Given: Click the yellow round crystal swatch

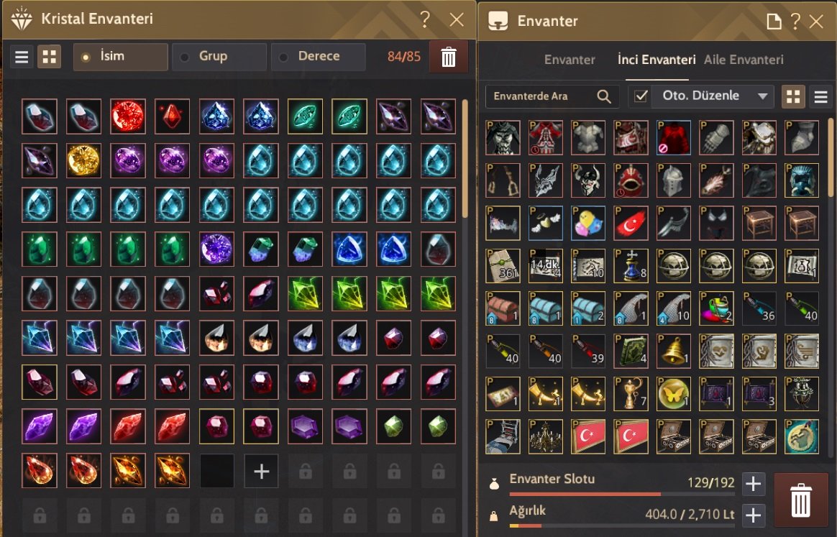Looking at the screenshot, I should [x=83, y=160].
